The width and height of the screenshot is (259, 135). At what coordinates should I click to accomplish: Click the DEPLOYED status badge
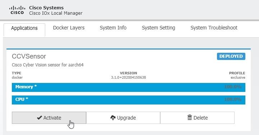(231, 56)
